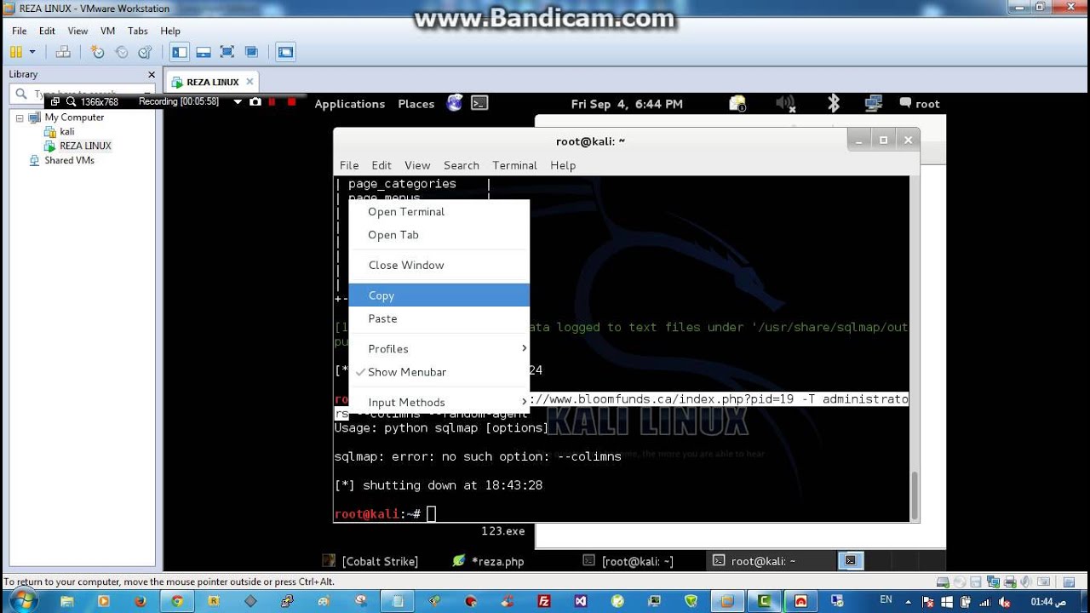Open VMware VM menu
The width and height of the screenshot is (1090, 613).
107,31
